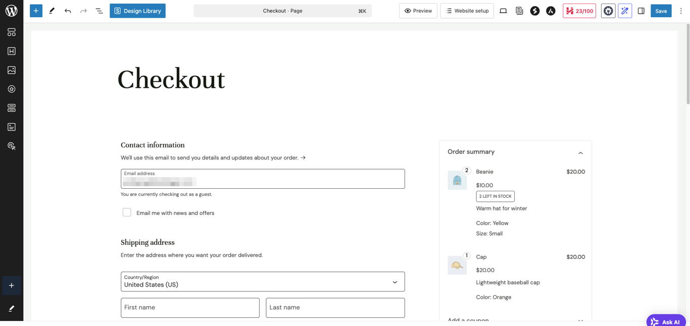Check Email me with news and offers
The height and width of the screenshot is (326, 690).
(127, 212)
